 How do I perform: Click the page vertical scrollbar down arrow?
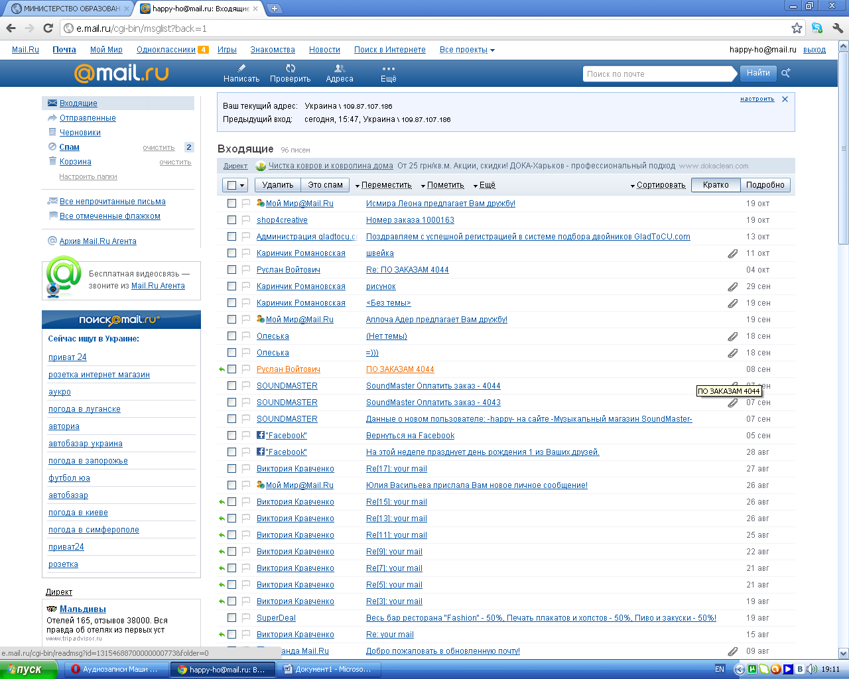844,653
